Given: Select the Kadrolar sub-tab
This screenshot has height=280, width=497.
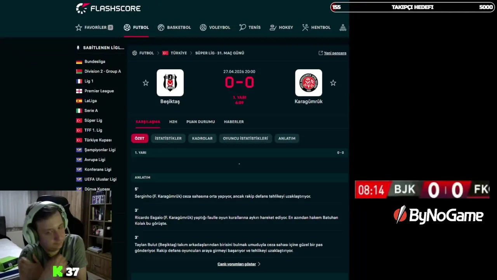Looking at the screenshot, I should point(202,138).
